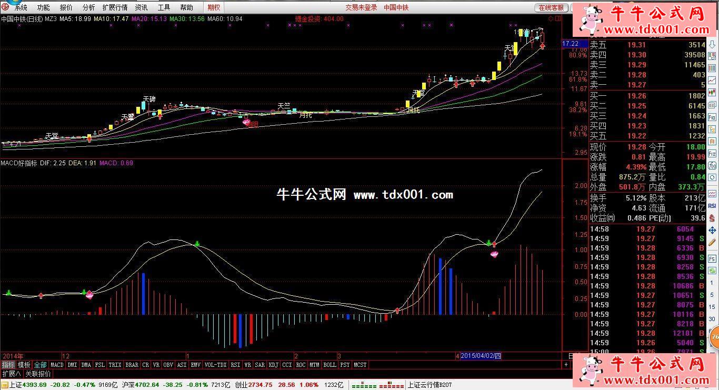Toggle the 期权 options button
This screenshot has width=719, height=390.
(213, 7)
